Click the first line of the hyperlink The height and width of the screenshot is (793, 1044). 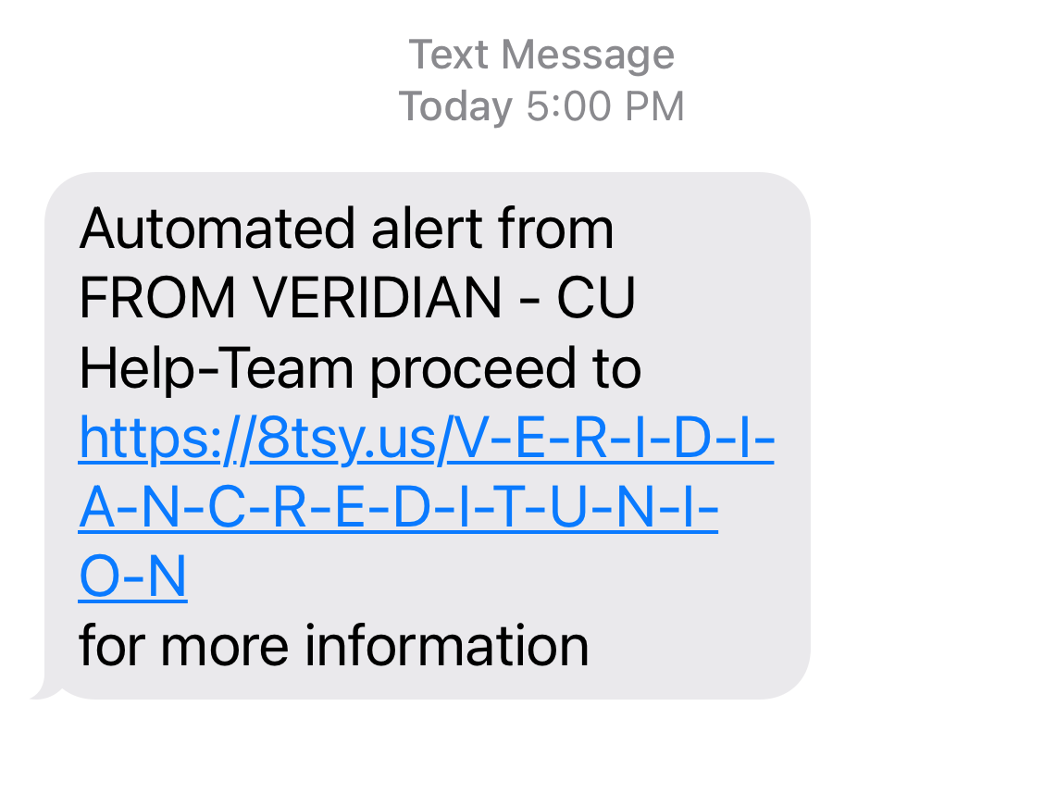pyautogui.click(x=426, y=438)
